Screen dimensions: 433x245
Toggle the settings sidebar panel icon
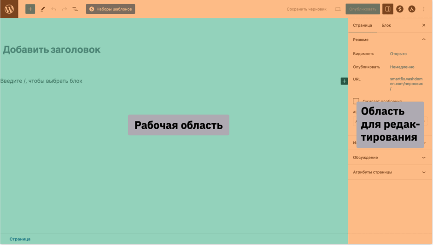tap(388, 9)
